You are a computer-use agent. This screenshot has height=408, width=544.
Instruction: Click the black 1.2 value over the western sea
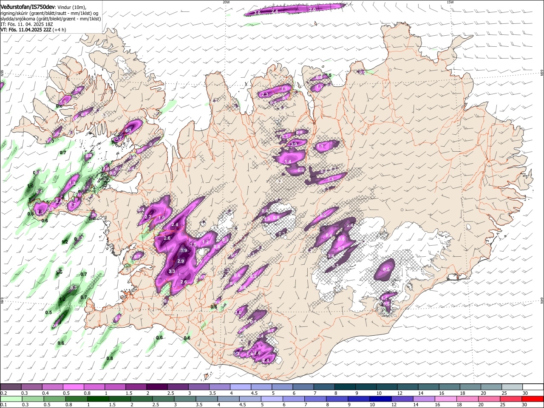[65, 242]
